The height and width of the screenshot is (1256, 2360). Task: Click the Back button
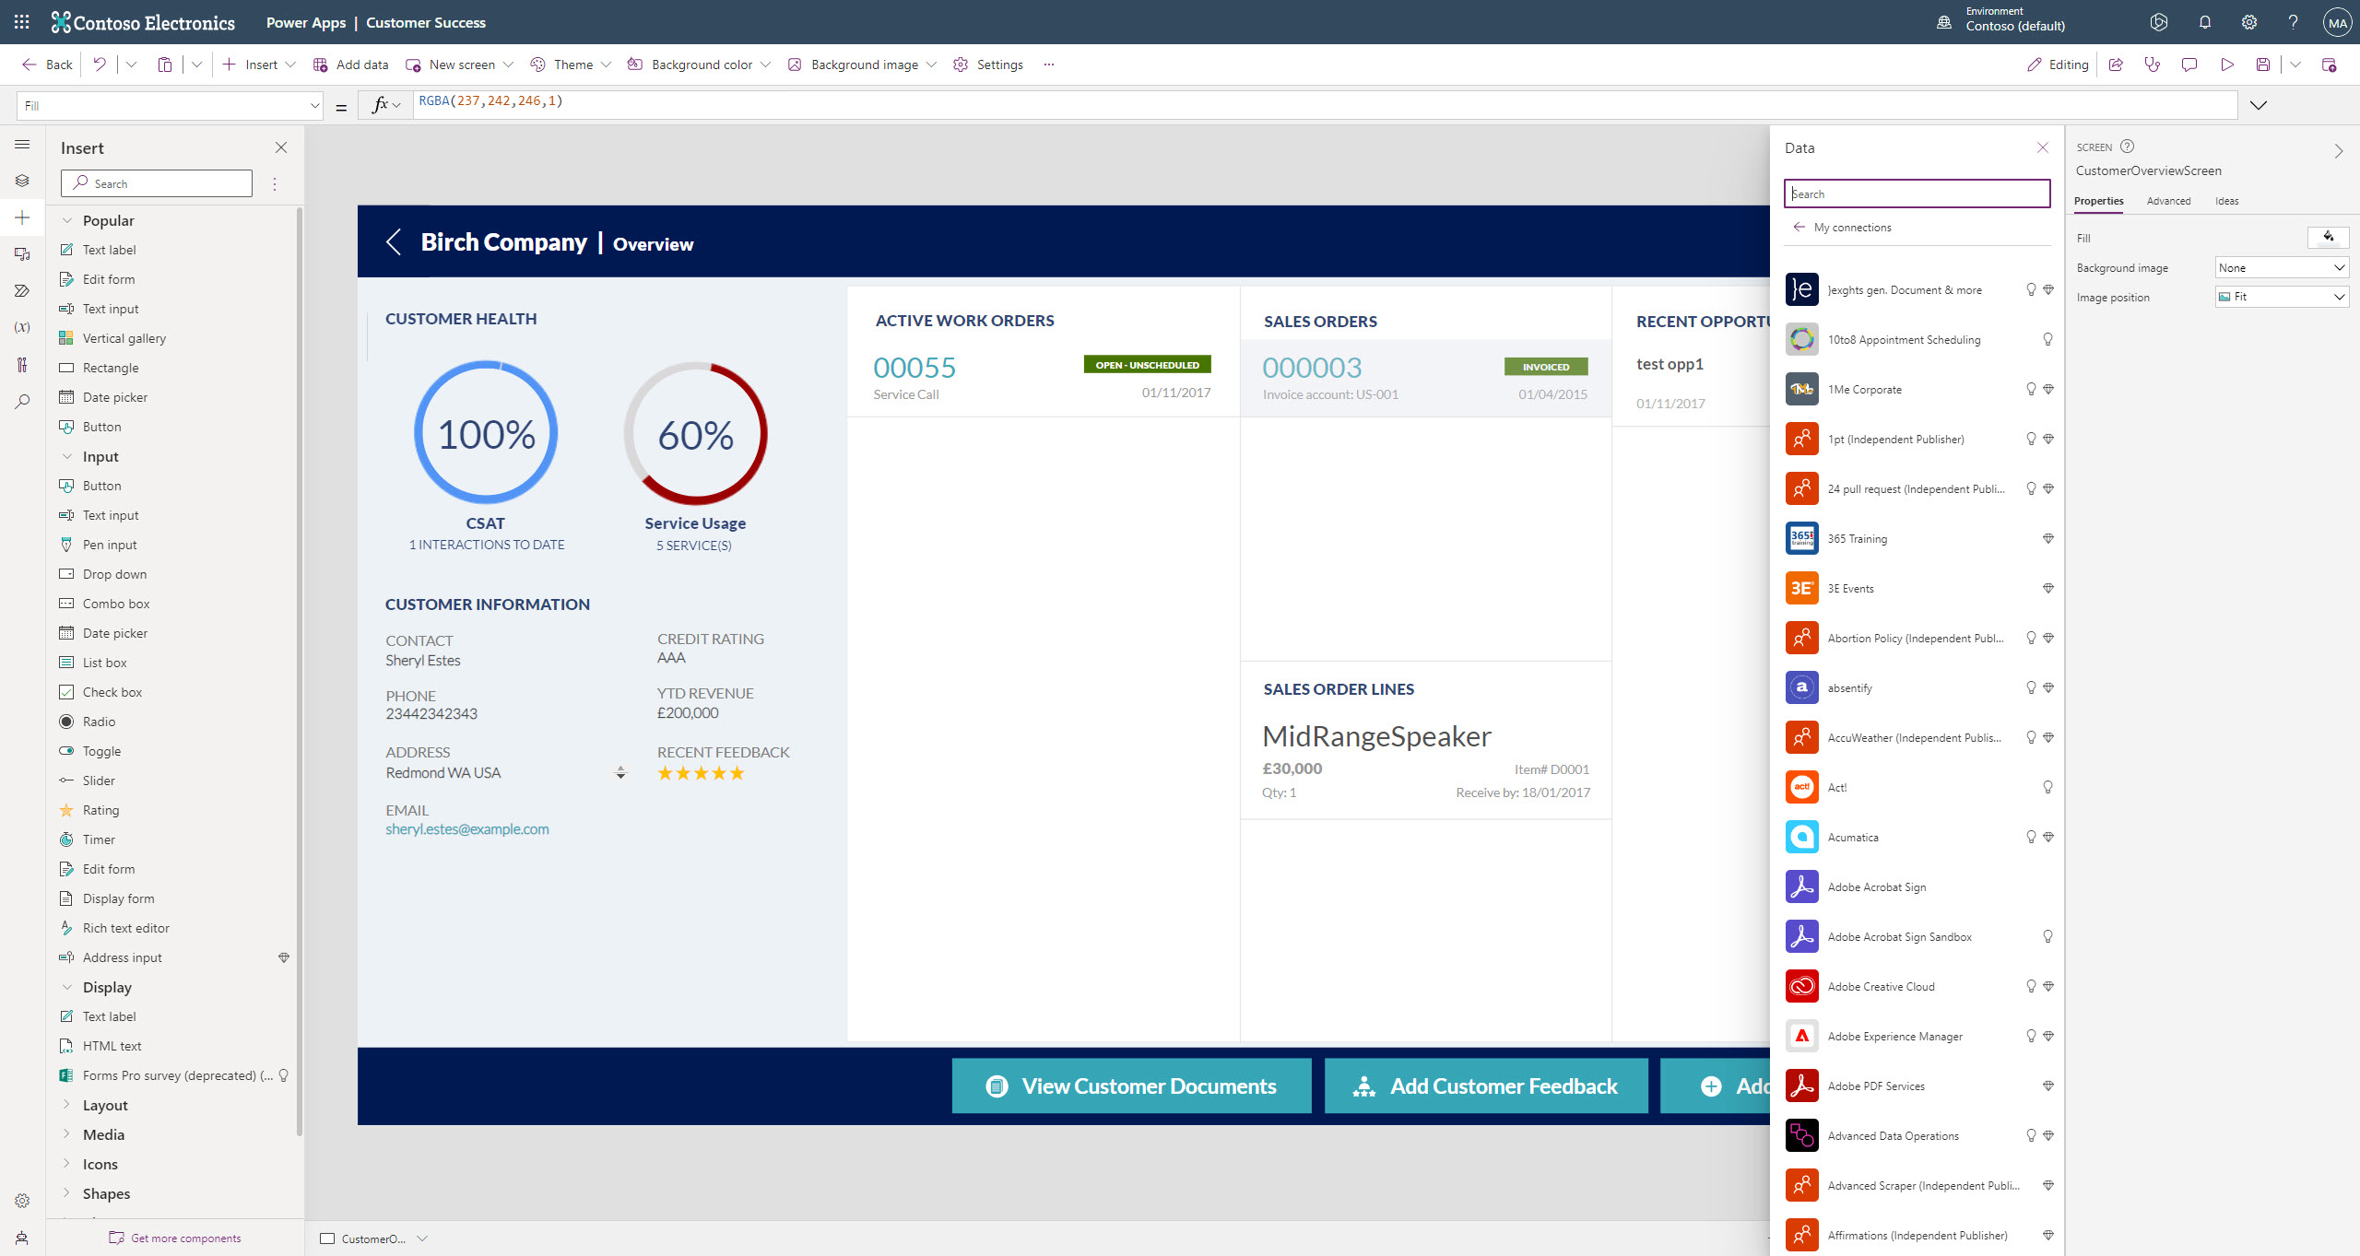pos(47,65)
